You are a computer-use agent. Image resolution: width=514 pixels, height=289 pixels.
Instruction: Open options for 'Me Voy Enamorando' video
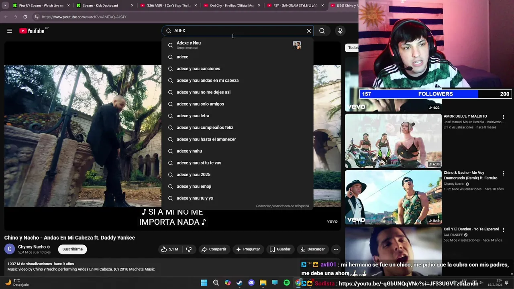[x=504, y=173]
